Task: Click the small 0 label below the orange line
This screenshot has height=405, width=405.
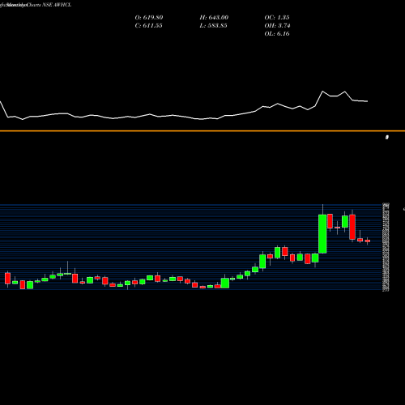Action: pos(387,137)
